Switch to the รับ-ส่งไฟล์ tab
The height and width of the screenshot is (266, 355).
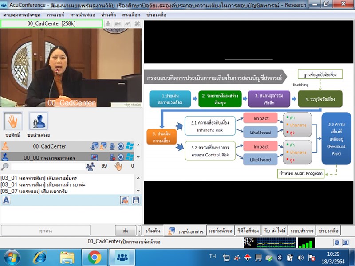coord(275,231)
